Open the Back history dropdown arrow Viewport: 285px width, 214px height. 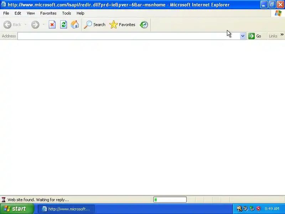[x=25, y=25]
